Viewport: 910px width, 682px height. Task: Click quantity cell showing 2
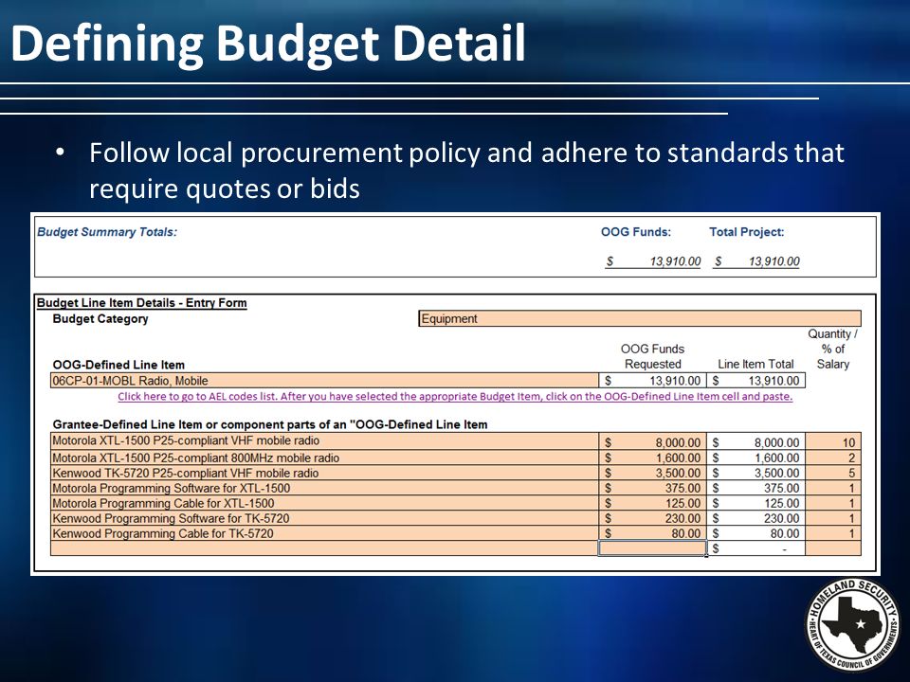833,458
